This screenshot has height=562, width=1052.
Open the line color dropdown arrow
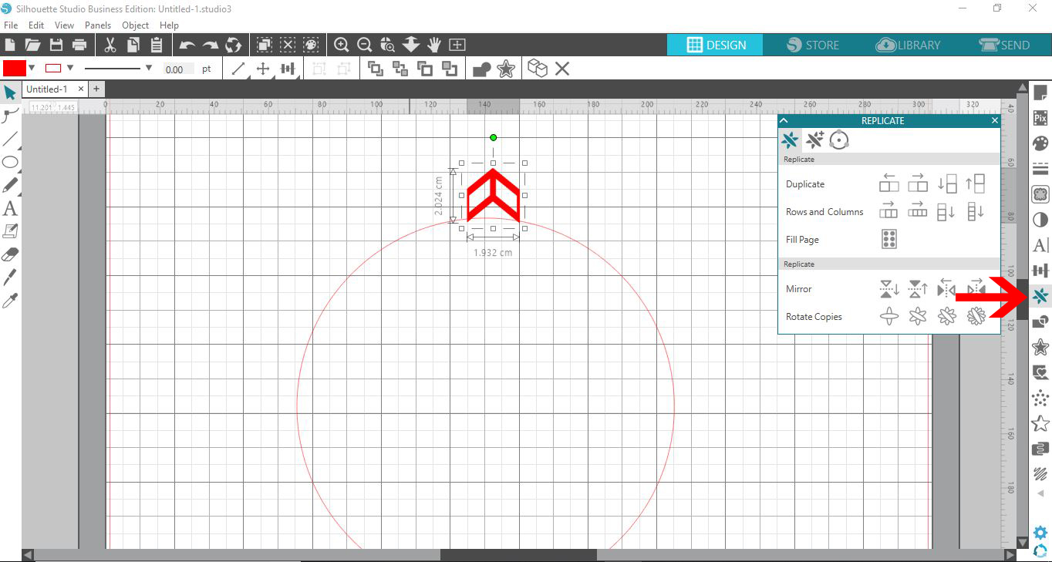click(x=70, y=68)
